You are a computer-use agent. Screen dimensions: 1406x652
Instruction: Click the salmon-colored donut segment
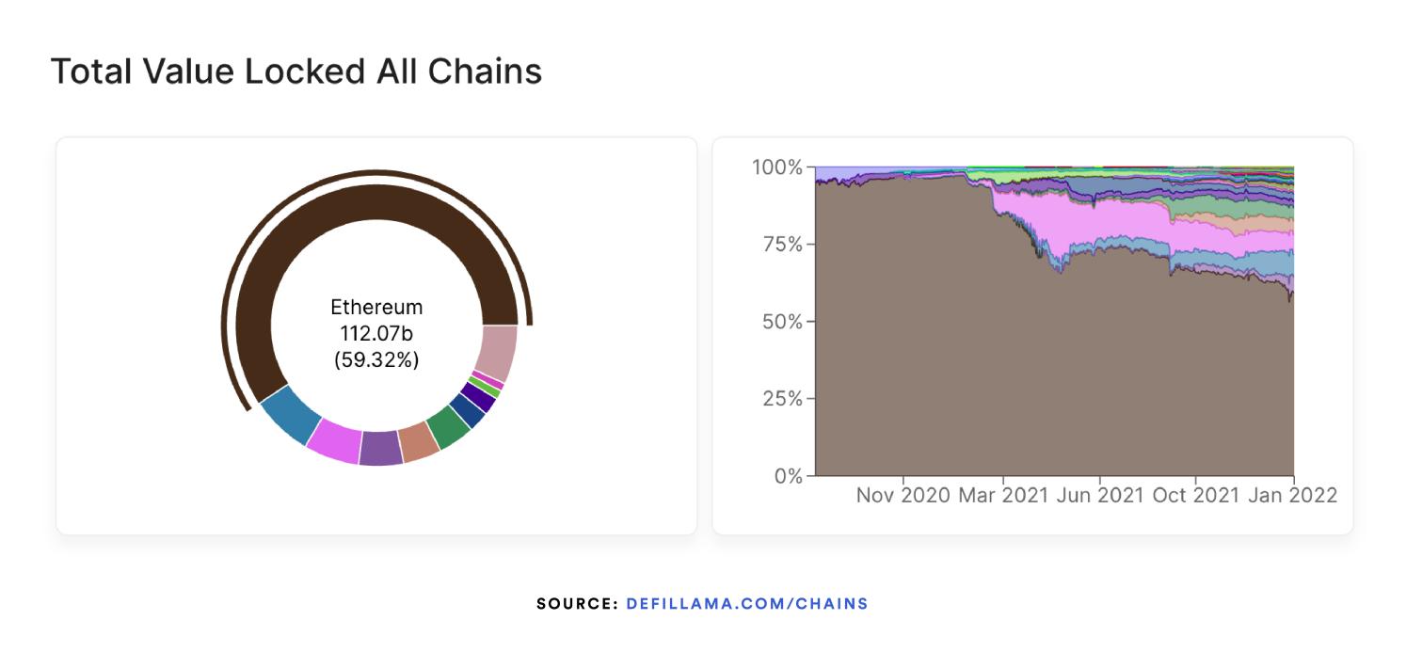(x=419, y=441)
